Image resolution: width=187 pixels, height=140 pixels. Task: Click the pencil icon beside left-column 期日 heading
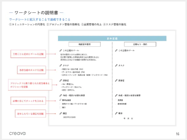tap(60, 113)
